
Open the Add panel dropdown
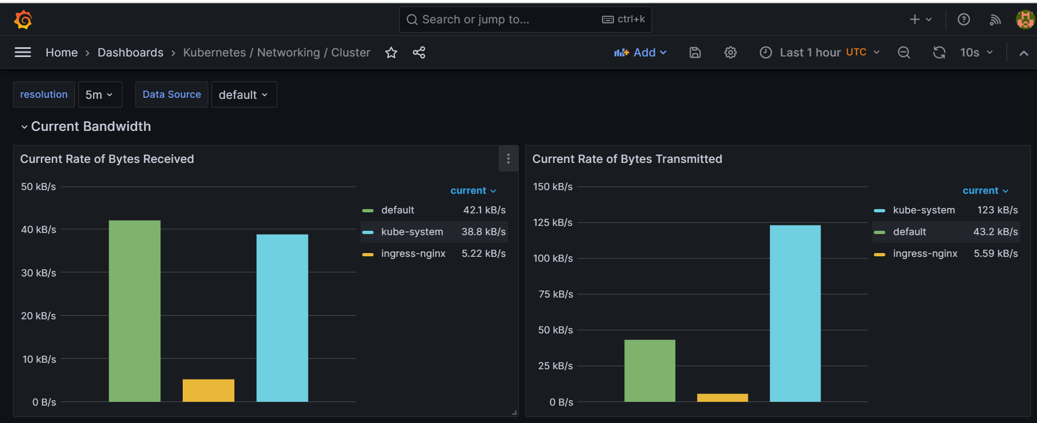[640, 53]
